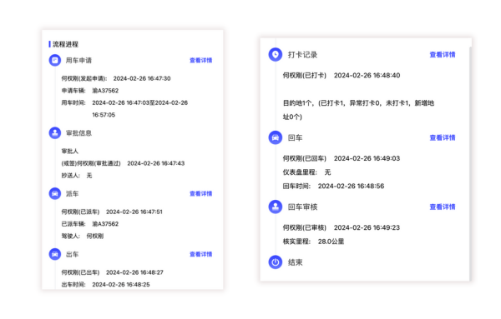Click timestamp 2024-02-26 16:47:51

point(134,212)
